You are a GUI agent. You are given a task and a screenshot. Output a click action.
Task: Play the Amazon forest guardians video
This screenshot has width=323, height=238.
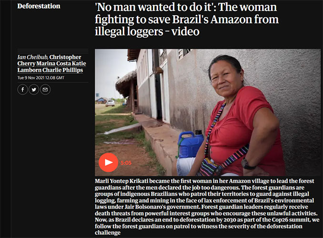pyautogui.click(x=108, y=162)
